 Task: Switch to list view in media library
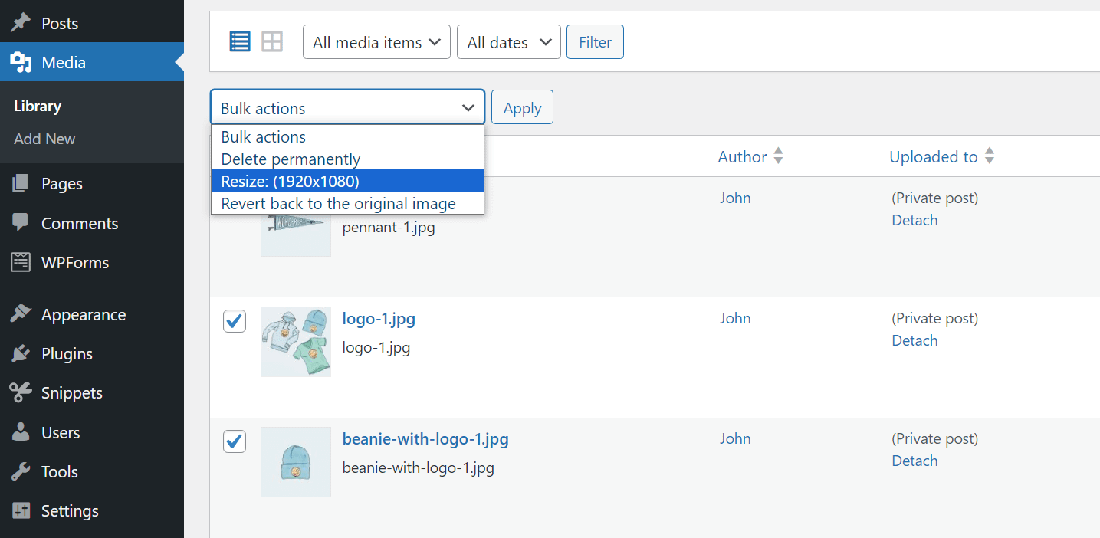click(239, 41)
